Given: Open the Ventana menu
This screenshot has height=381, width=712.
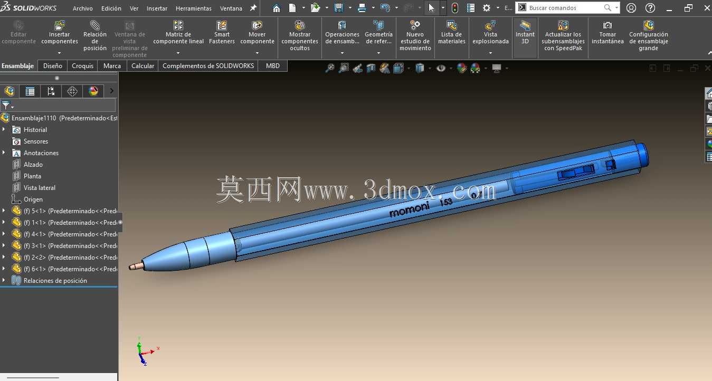Looking at the screenshot, I should tap(231, 8).
